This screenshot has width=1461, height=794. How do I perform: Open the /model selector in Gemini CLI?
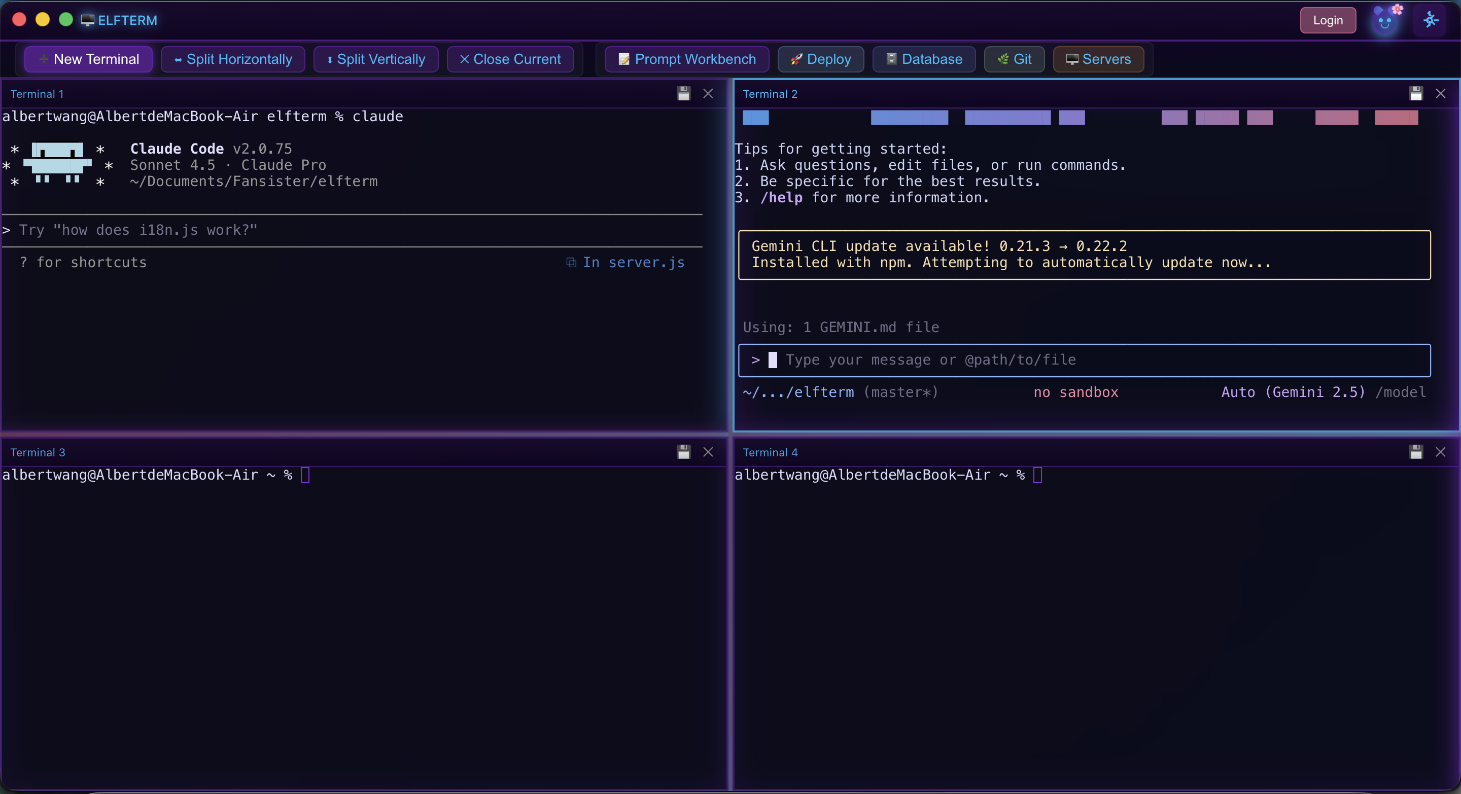1402,392
